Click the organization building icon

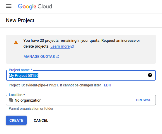point(11,100)
